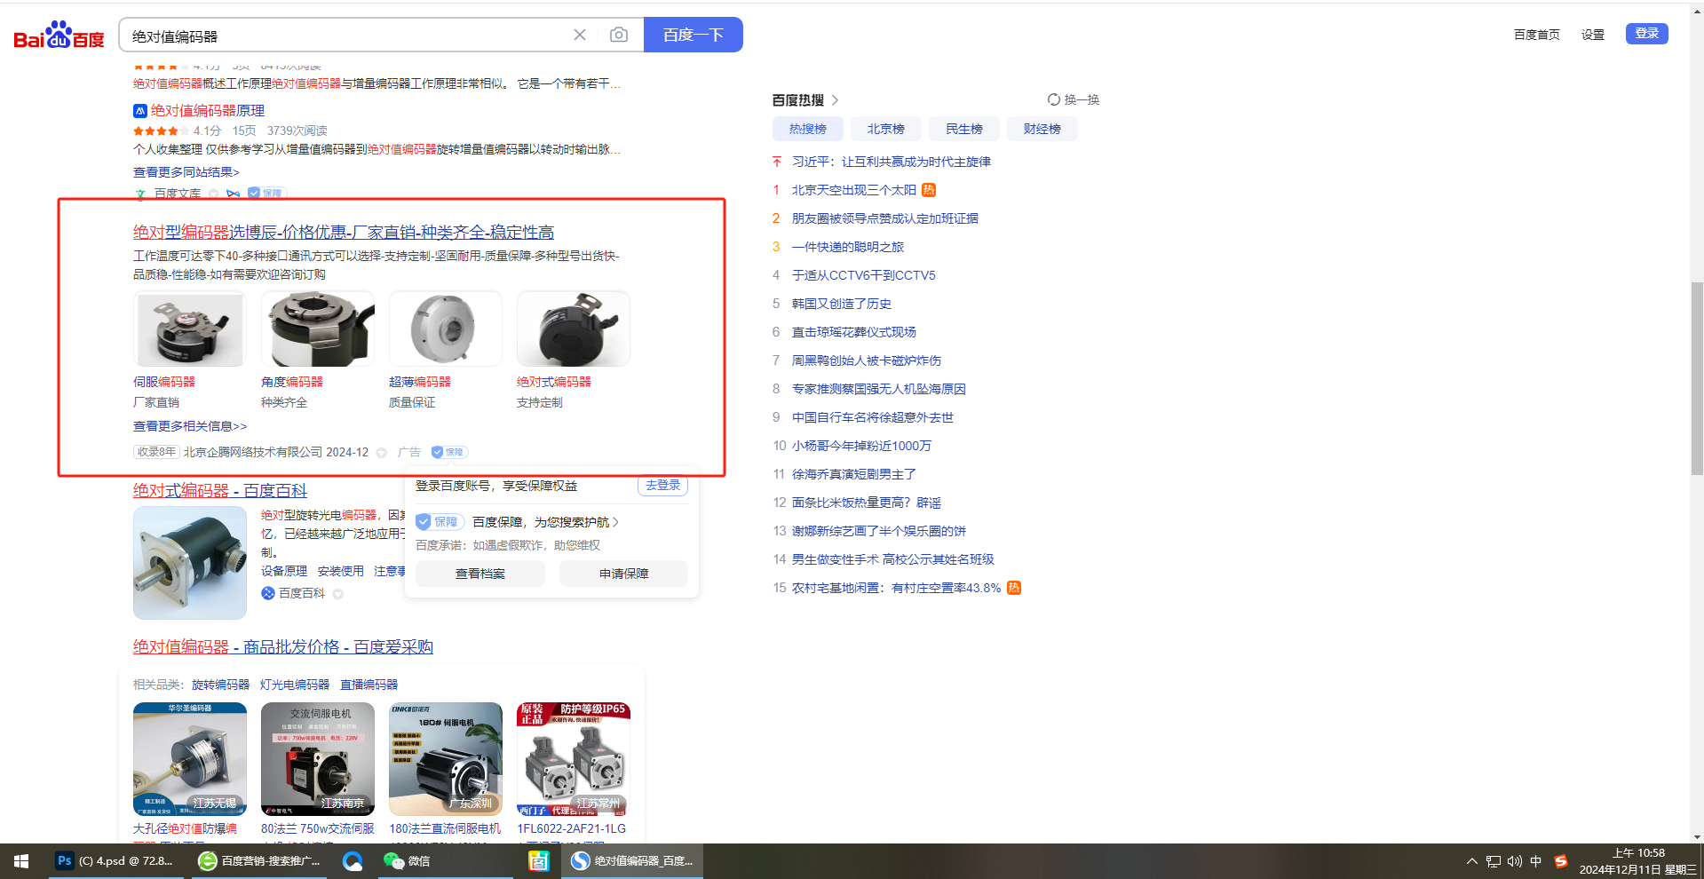Open hot topic 小杨哥今年掉粉近1000万

pos(861,446)
